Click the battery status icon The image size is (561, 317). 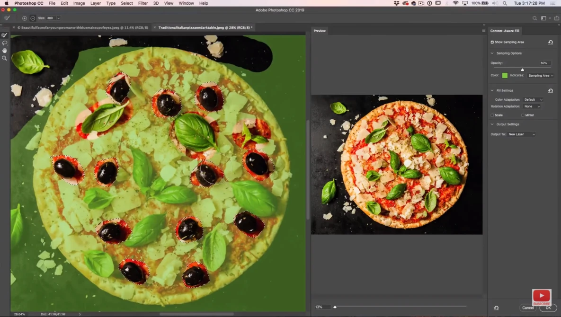coord(485,3)
